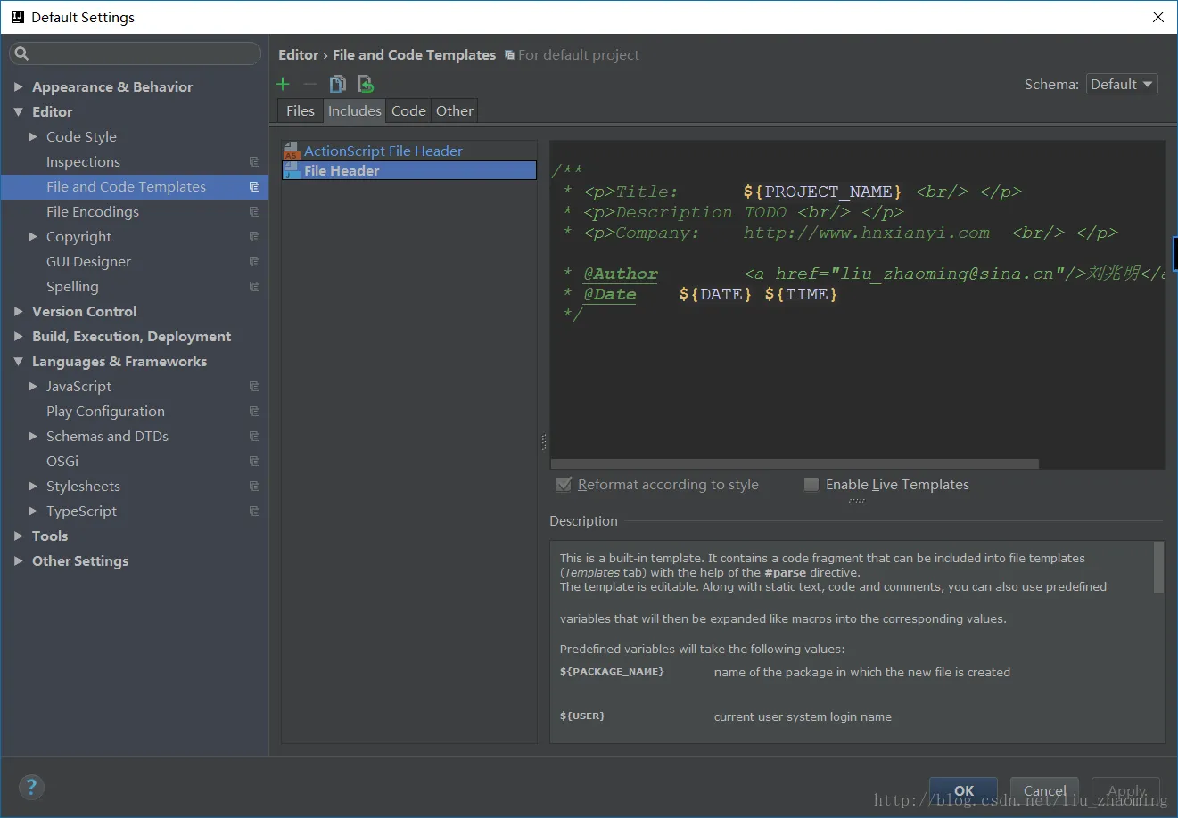Click the ActionScript File Header file icon
The width and height of the screenshot is (1178, 818).
click(291, 151)
